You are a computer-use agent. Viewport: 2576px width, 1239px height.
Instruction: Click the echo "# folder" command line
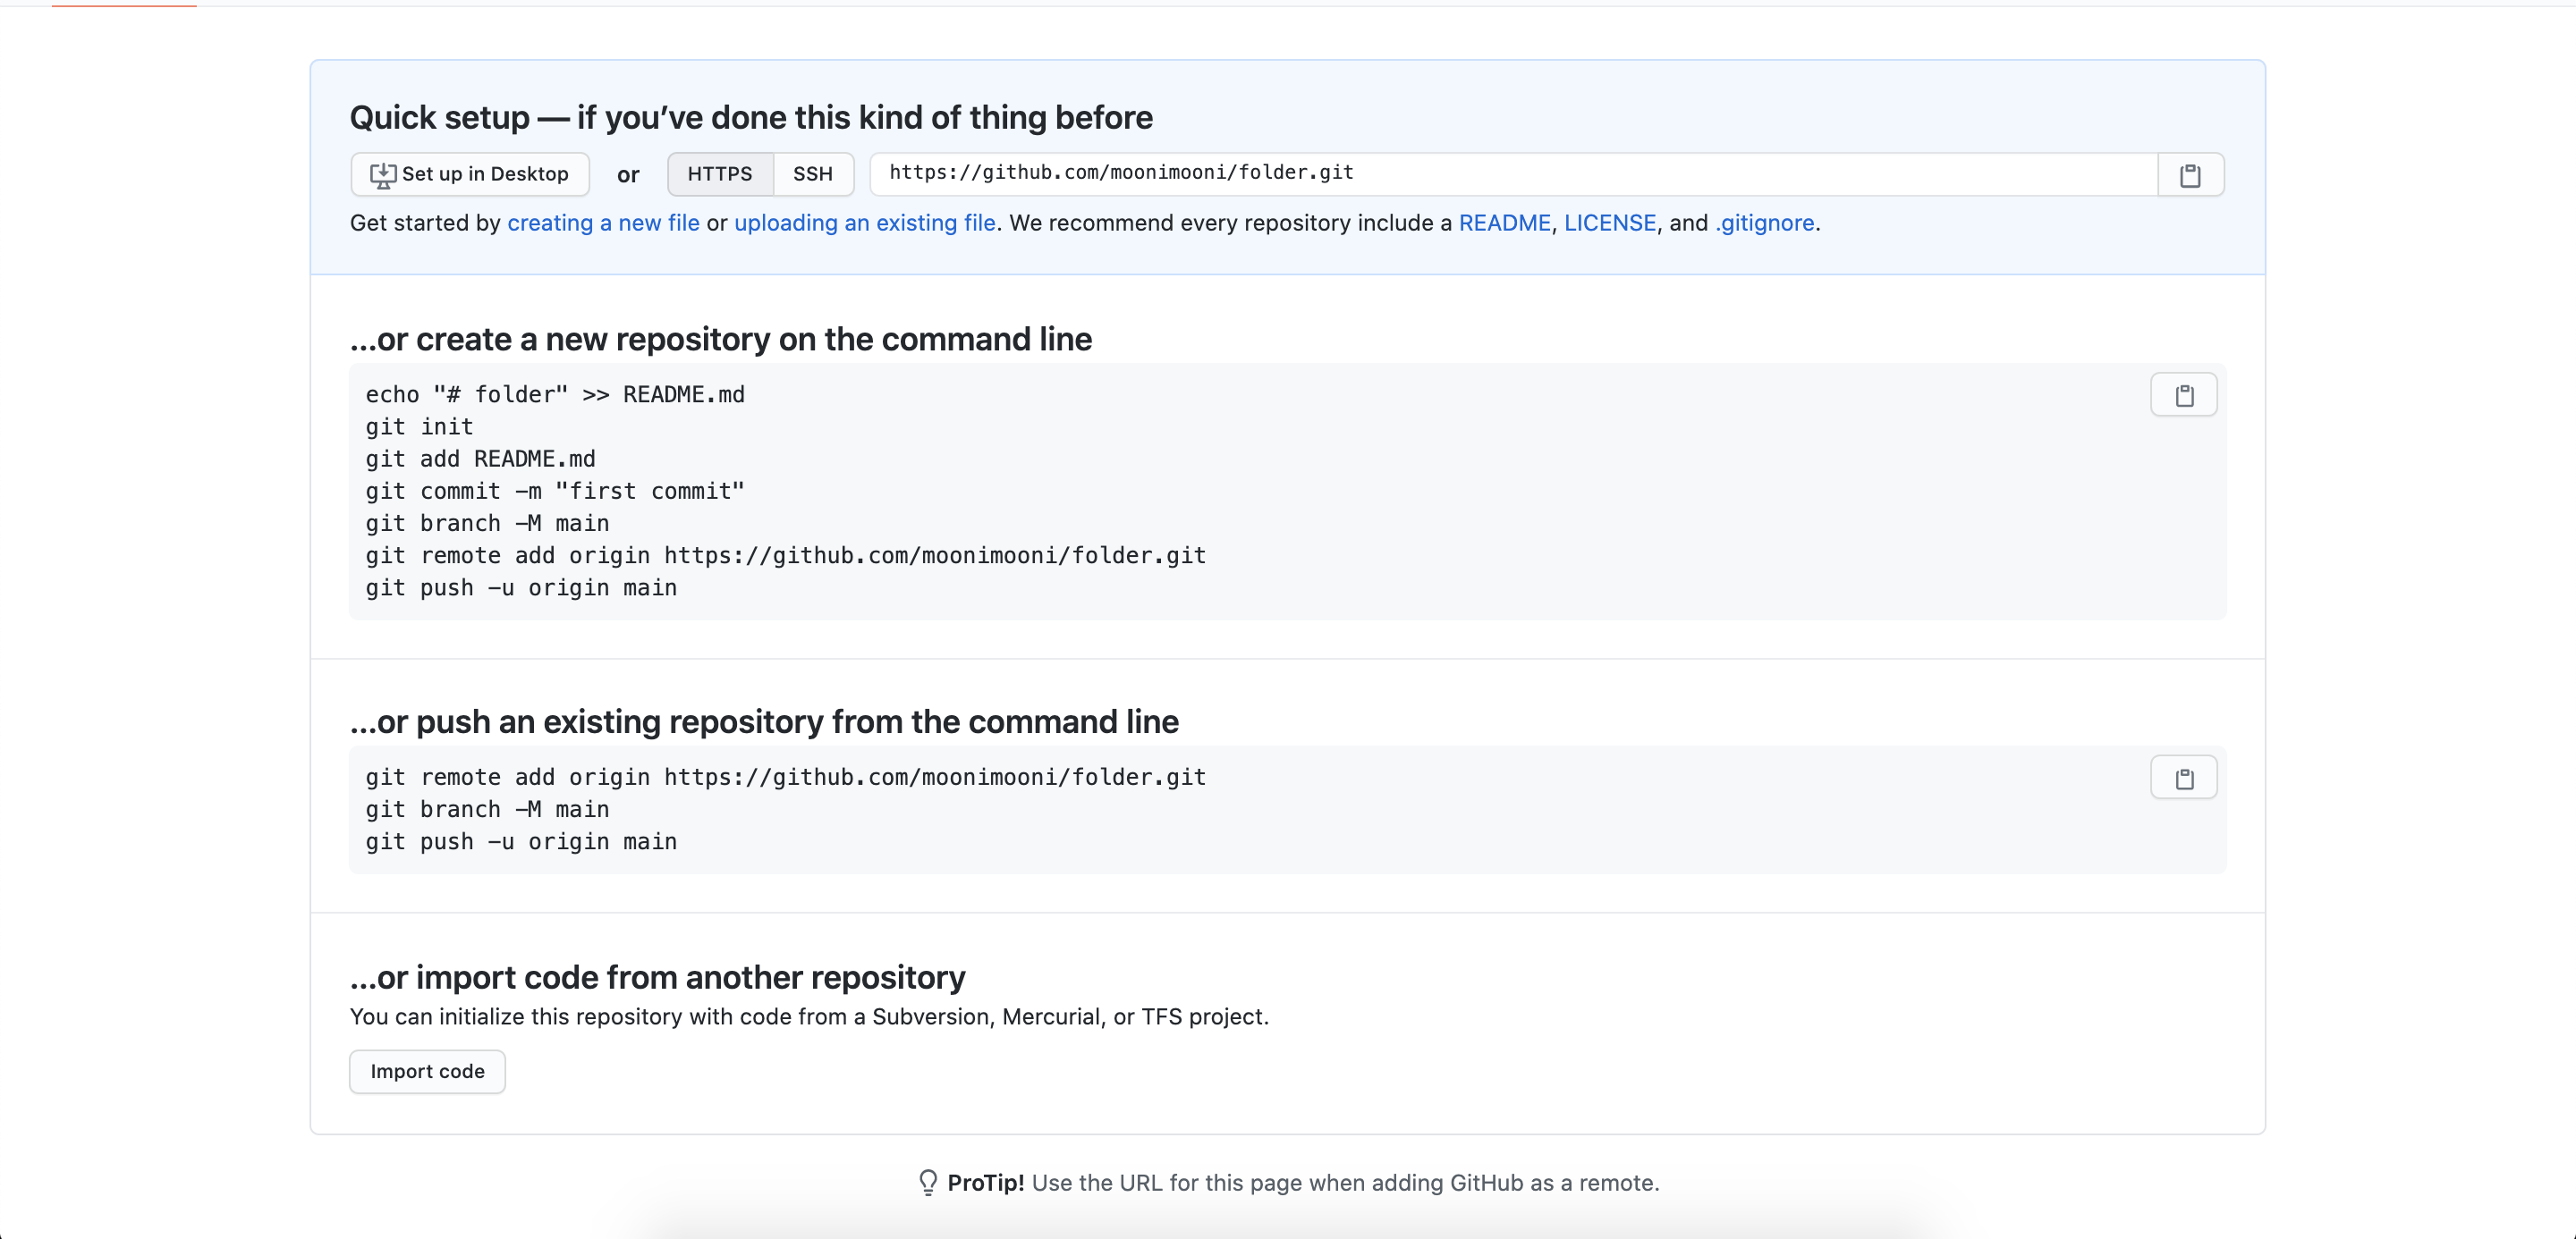click(555, 395)
